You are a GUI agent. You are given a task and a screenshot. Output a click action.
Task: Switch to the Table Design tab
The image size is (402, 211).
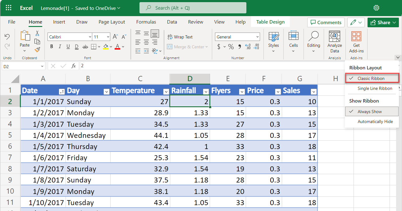[x=270, y=22]
